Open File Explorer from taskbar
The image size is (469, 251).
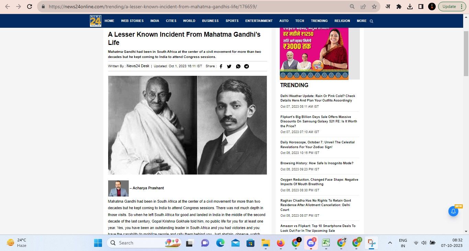tap(266, 243)
